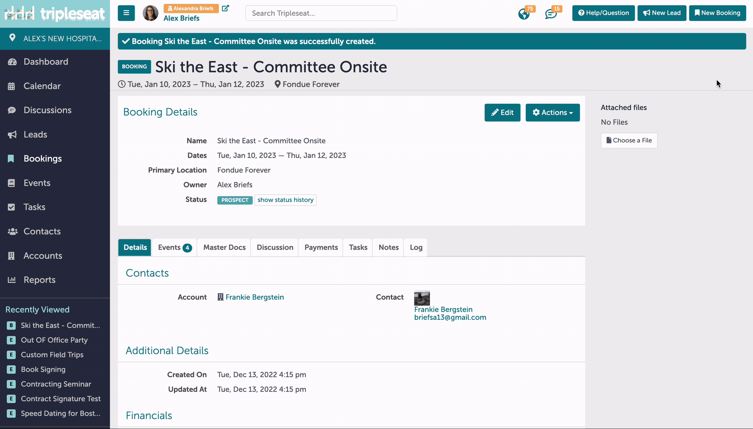Viewport: 753px width, 429px height.
Task: Open the Master Docs tab
Action: 224,247
